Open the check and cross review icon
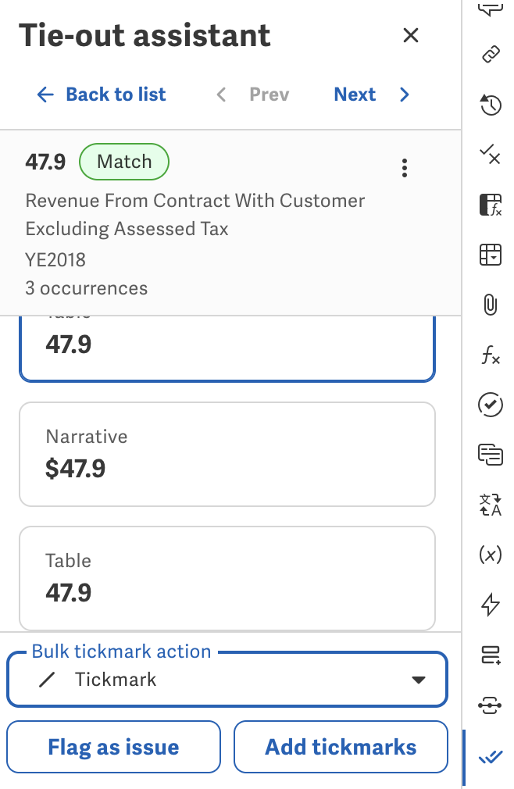This screenshot has height=789, width=514. click(491, 154)
